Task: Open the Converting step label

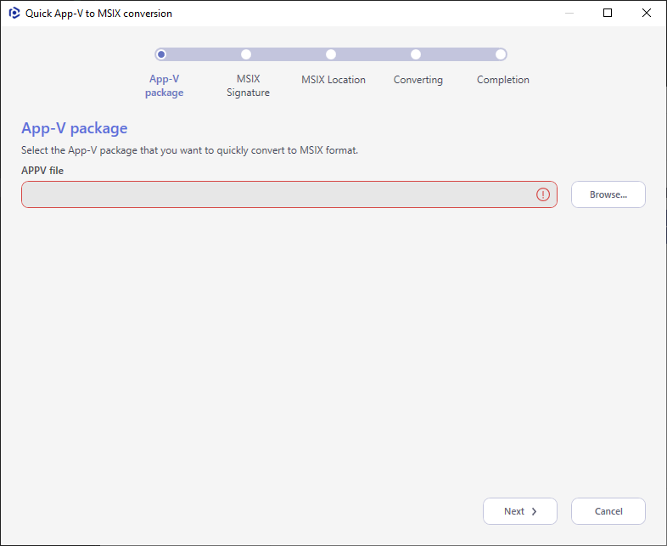Action: tap(418, 80)
